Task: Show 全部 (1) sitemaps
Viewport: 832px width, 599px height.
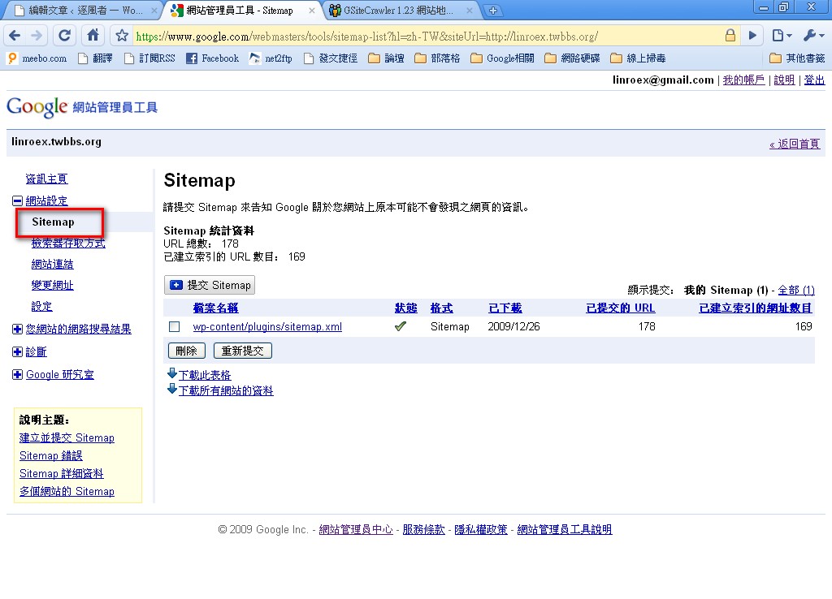Action: 796,290
